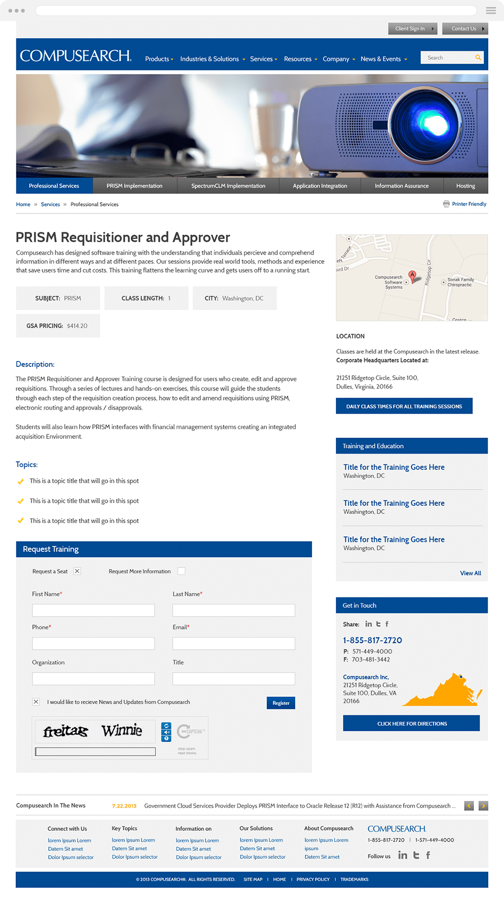This screenshot has width=504, height=907.
Task: Open CAPTCHA help
Action: (x=166, y=738)
